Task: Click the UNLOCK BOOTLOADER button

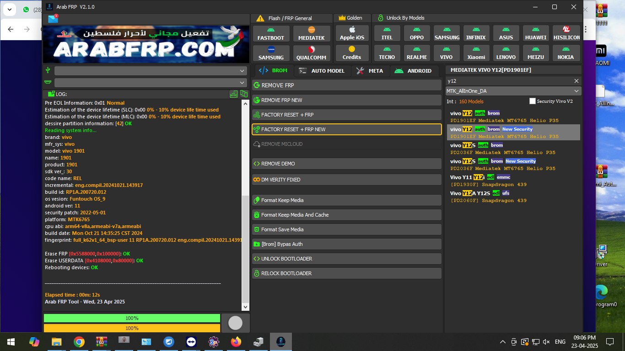Action: (x=346, y=259)
